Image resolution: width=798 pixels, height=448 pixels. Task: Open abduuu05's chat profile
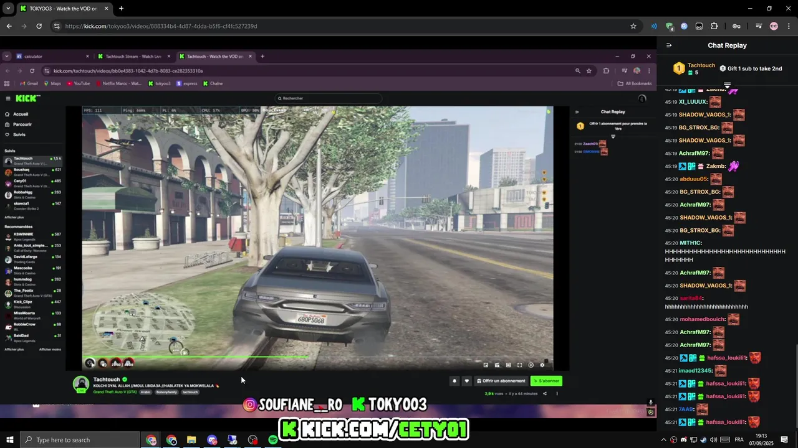(693, 179)
